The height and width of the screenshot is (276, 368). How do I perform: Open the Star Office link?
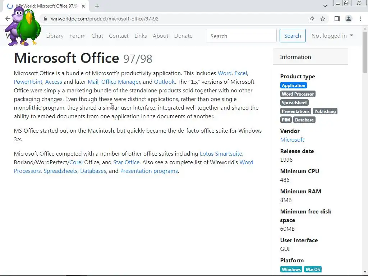click(126, 162)
